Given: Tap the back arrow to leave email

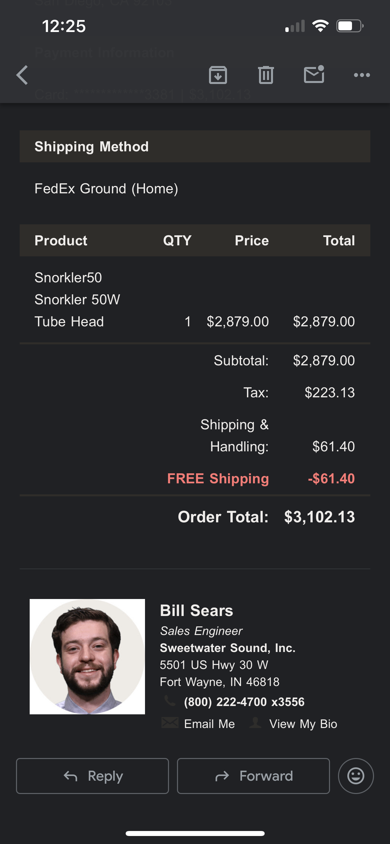Looking at the screenshot, I should pyautogui.click(x=22, y=75).
